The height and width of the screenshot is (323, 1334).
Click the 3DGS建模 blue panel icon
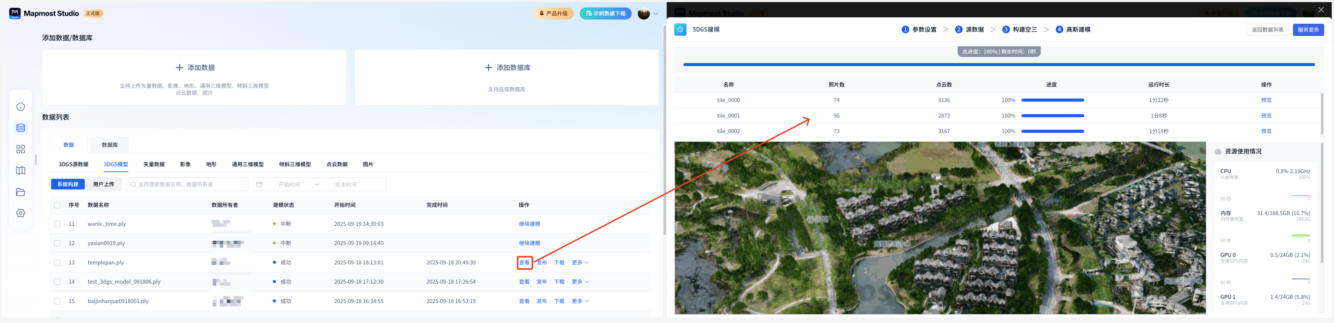(680, 29)
